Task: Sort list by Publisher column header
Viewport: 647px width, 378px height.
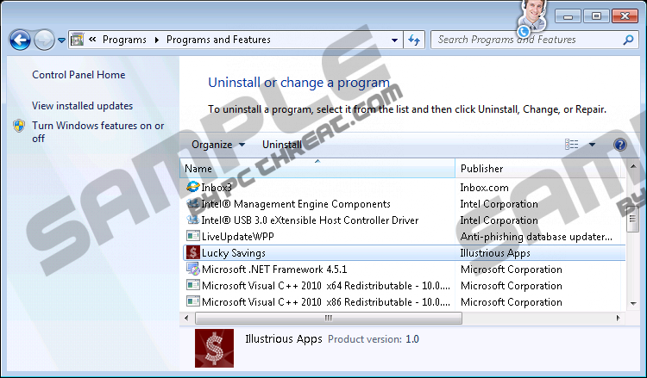Action: [x=481, y=169]
